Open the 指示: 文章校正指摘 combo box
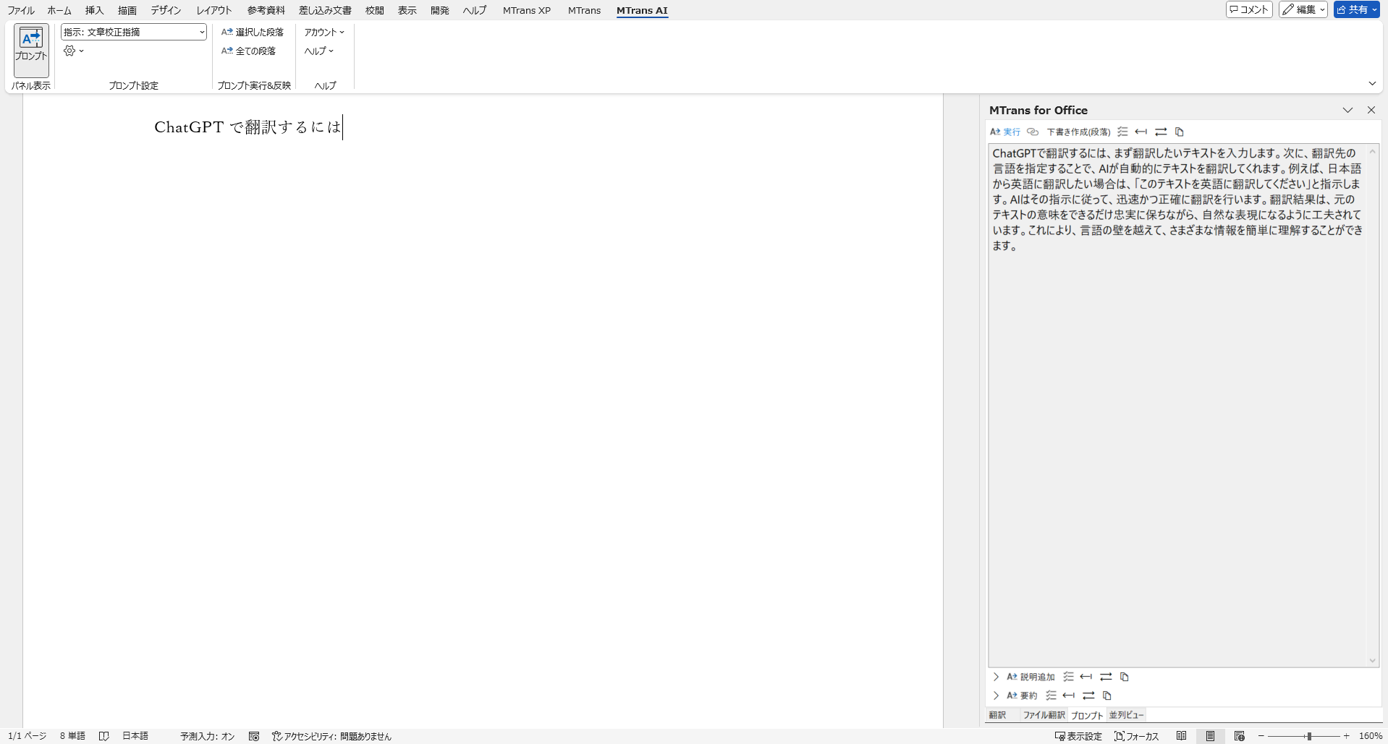Image resolution: width=1388 pixels, height=744 pixels. [x=134, y=32]
